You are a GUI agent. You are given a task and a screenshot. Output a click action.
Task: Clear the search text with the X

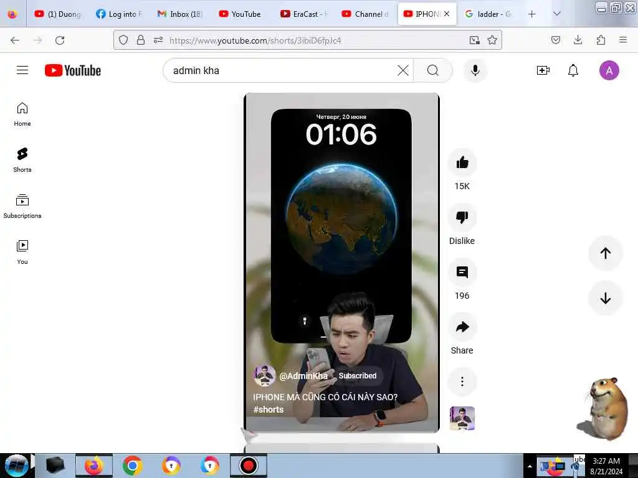[x=403, y=70]
